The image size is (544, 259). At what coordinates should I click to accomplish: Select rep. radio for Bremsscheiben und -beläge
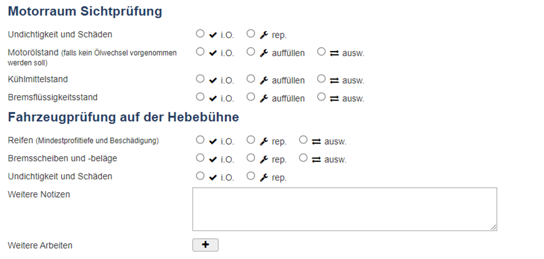pyautogui.click(x=251, y=158)
